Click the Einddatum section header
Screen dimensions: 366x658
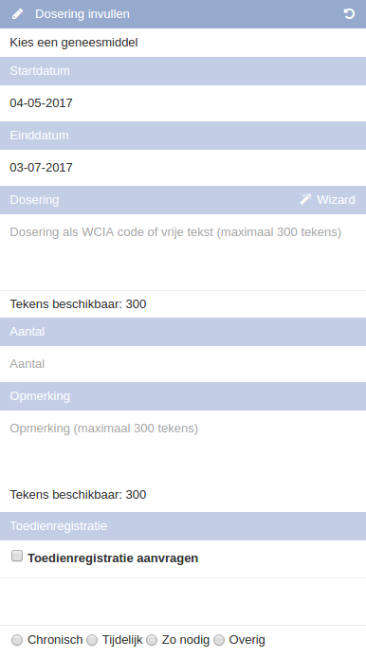coord(183,136)
